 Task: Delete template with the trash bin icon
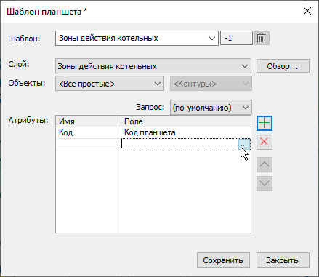pyautogui.click(x=262, y=39)
